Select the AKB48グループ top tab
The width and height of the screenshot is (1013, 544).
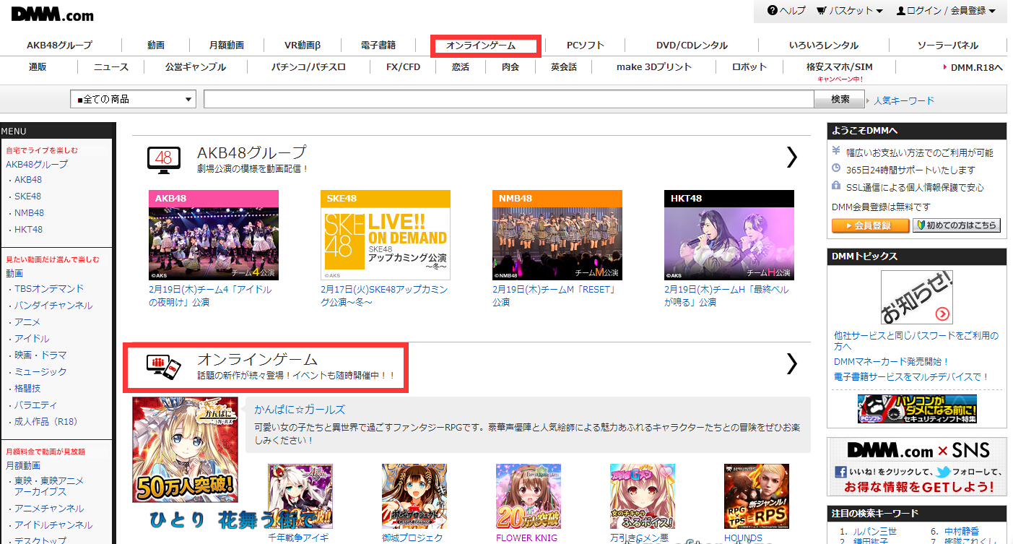point(59,46)
